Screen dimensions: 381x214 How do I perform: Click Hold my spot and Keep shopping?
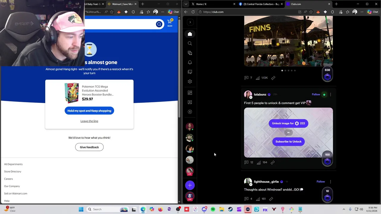pyautogui.click(x=89, y=111)
